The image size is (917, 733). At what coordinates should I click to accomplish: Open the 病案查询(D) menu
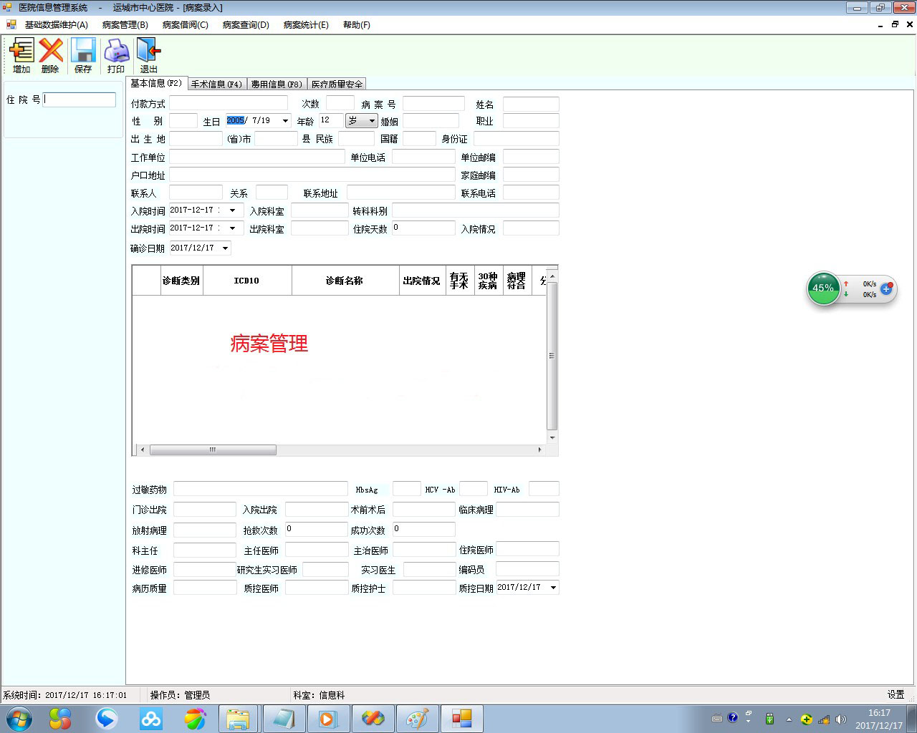coord(246,25)
